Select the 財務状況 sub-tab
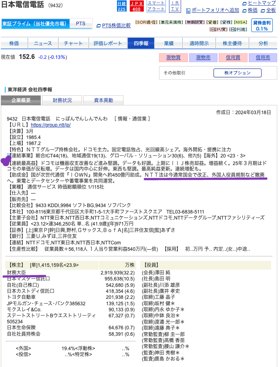The height and width of the screenshot is (367, 280). [62, 100]
